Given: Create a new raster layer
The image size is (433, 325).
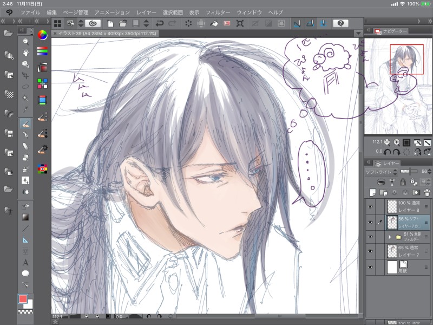Looking at the screenshot, I should coord(372,192).
